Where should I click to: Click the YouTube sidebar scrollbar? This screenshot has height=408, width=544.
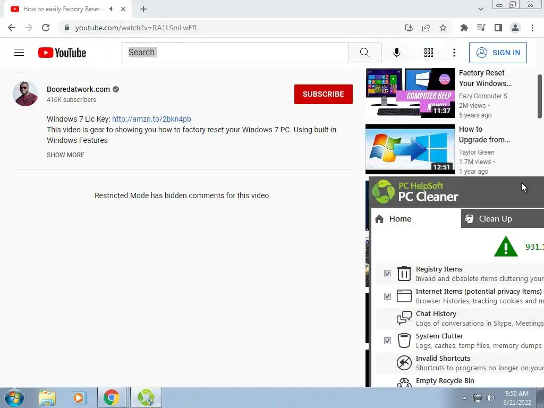(x=540, y=96)
